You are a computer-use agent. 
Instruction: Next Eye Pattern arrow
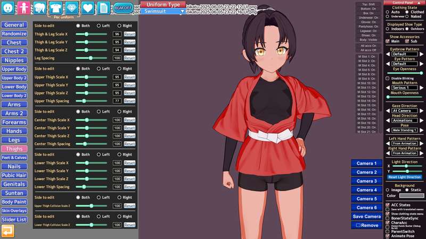421,64
